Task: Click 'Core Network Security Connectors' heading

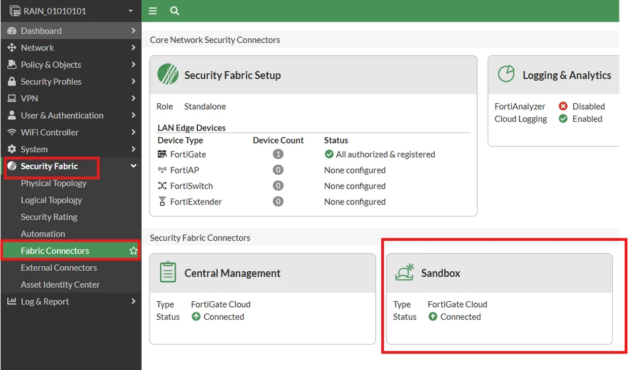Action: 215,40
